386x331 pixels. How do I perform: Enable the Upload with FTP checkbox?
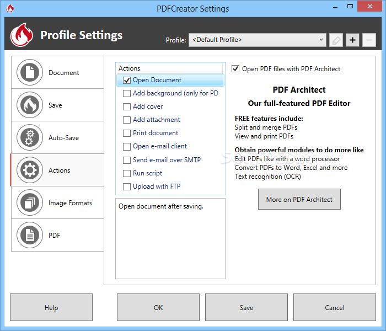tap(127, 186)
